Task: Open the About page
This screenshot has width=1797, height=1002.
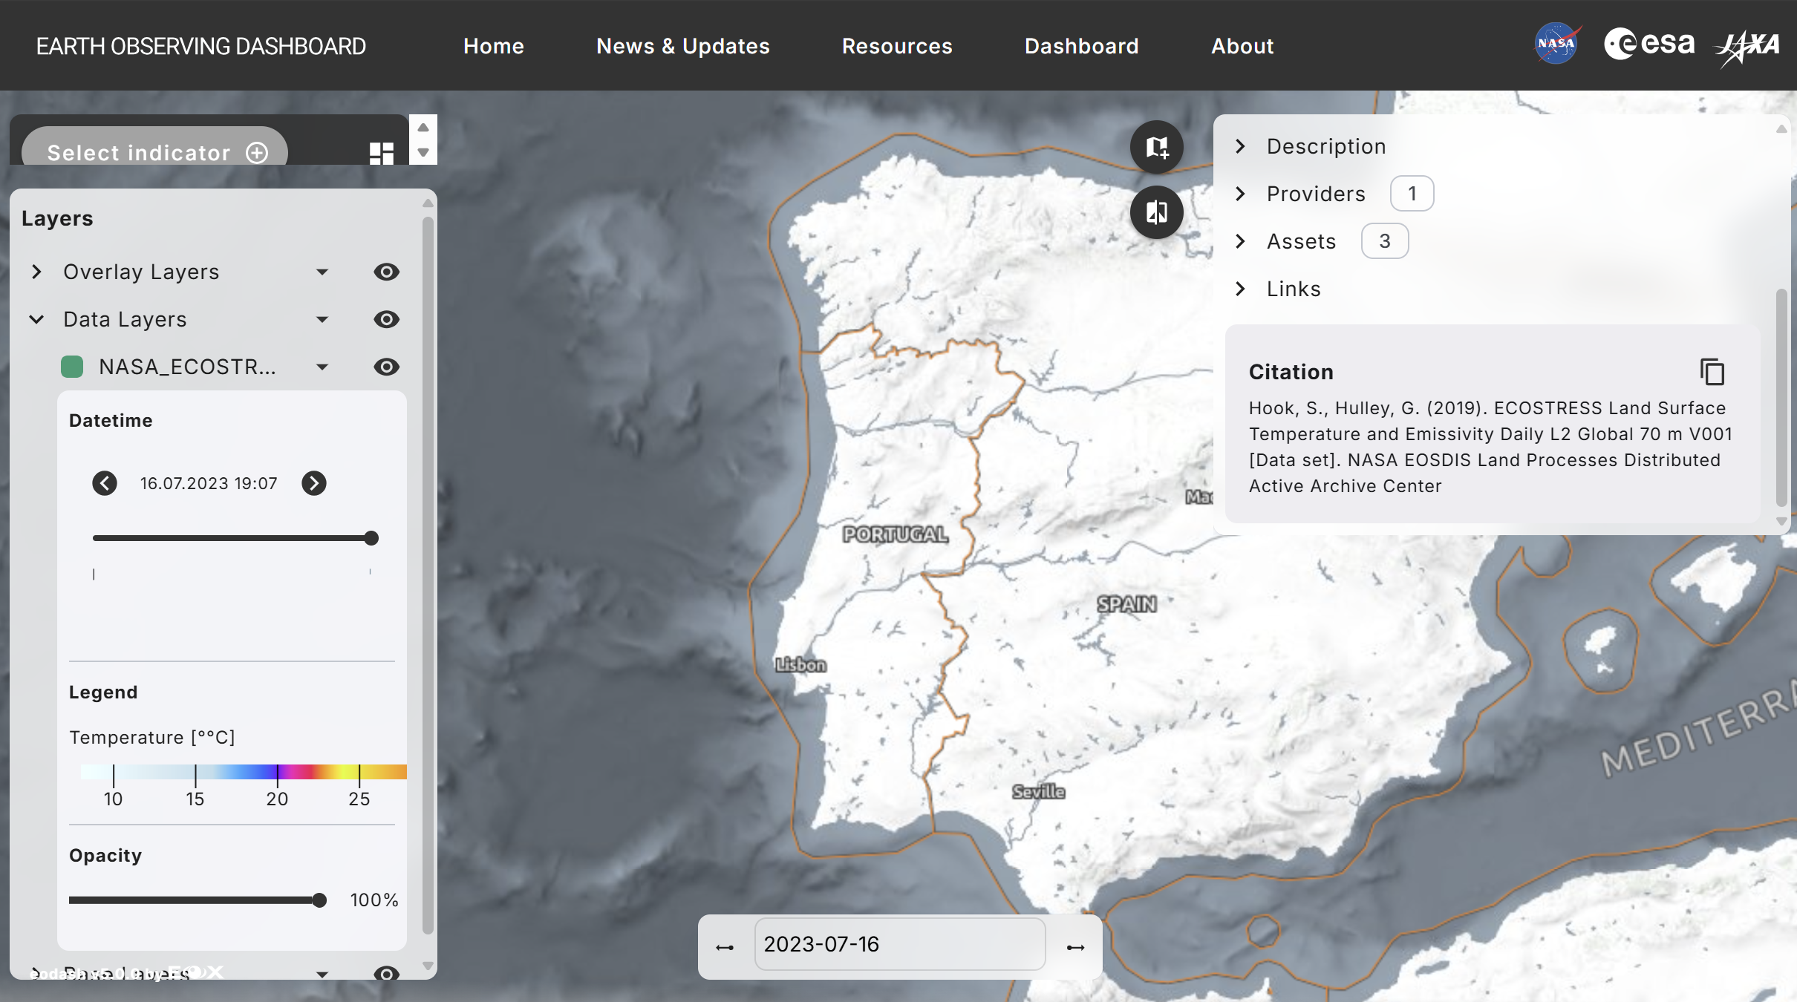Action: (x=1242, y=46)
